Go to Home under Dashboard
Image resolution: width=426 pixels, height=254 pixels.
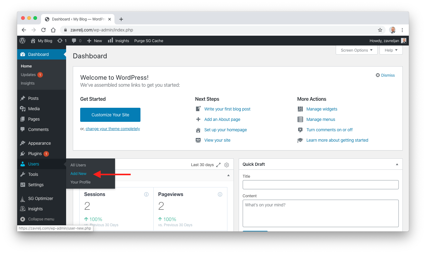coord(26,66)
